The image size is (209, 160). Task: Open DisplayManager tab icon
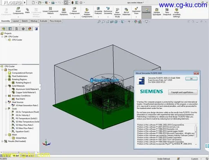(30, 29)
